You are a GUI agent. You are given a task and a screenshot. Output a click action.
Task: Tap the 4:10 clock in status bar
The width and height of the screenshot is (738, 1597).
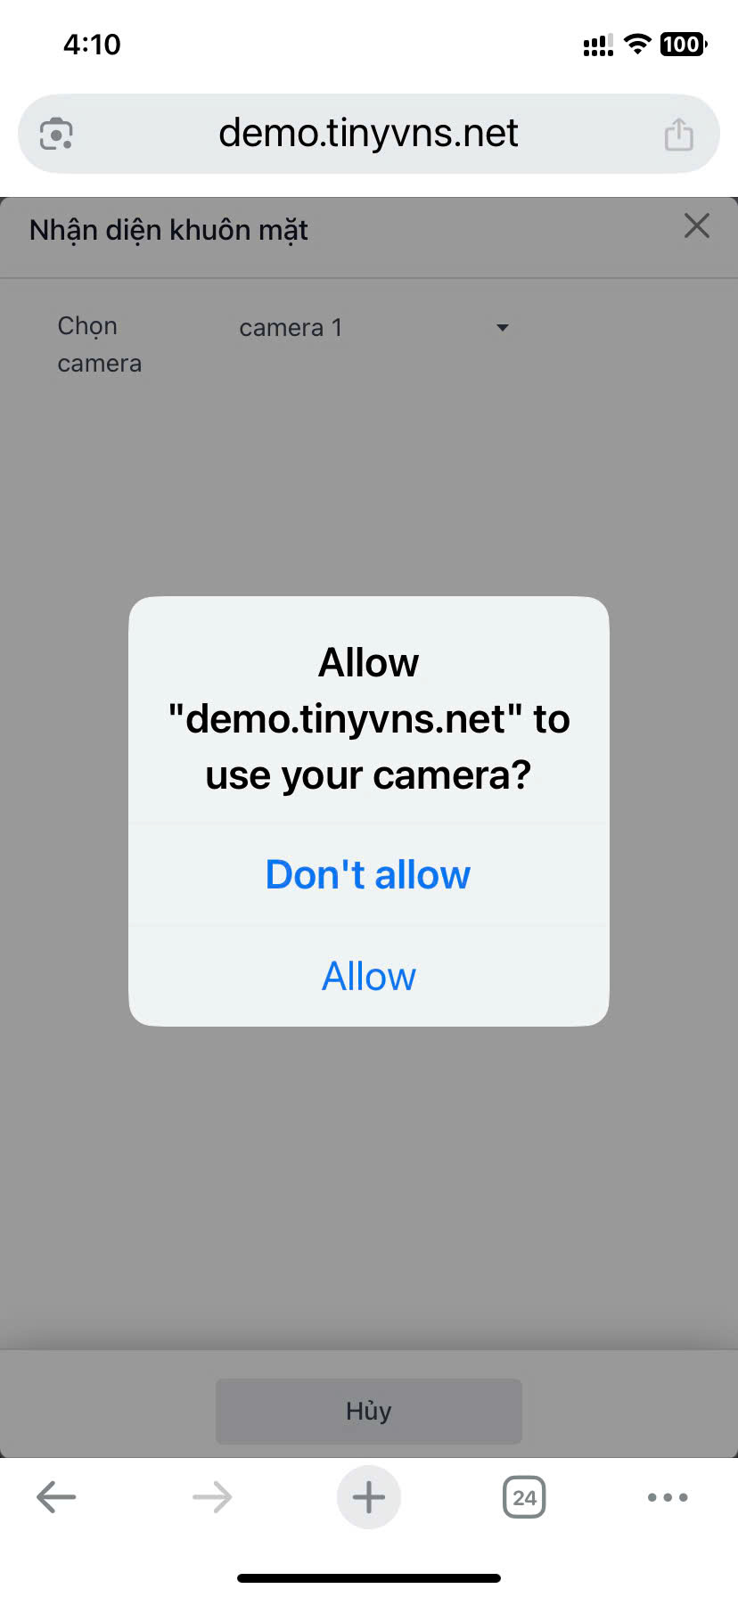pos(92,45)
